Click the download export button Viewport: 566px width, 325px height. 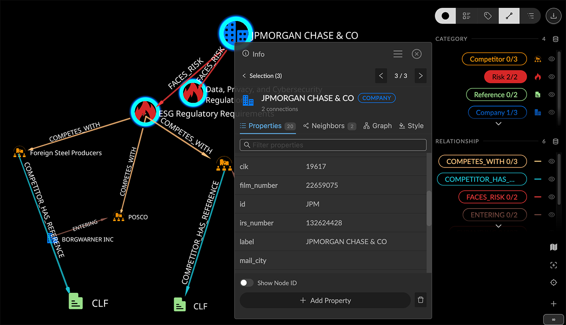click(x=554, y=16)
